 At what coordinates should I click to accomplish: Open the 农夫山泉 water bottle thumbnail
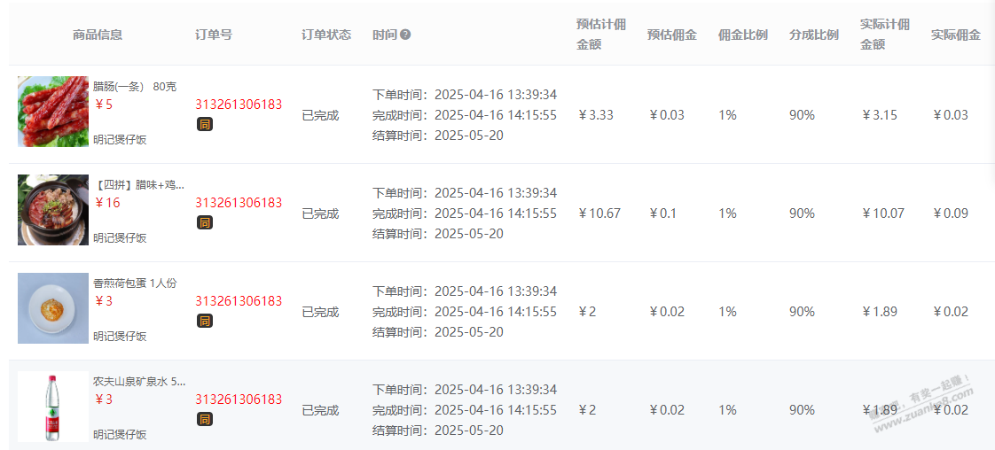(x=52, y=407)
